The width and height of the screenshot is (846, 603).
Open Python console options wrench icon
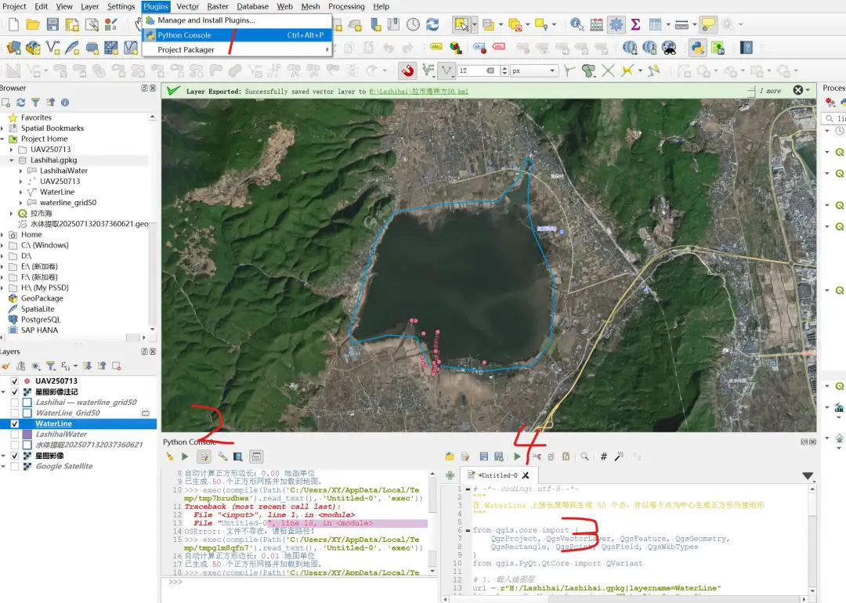pyautogui.click(x=222, y=457)
